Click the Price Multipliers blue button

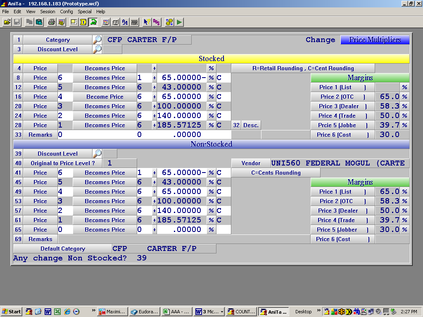(x=375, y=40)
